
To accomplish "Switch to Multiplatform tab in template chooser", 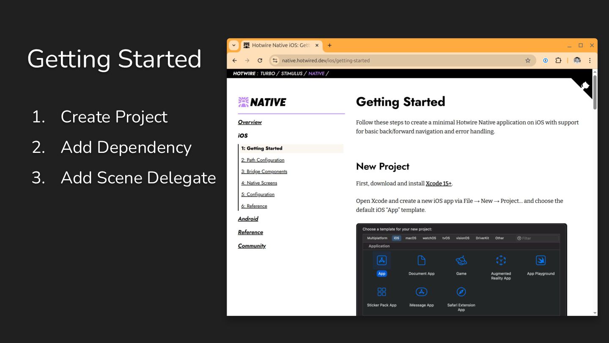I will point(377,238).
